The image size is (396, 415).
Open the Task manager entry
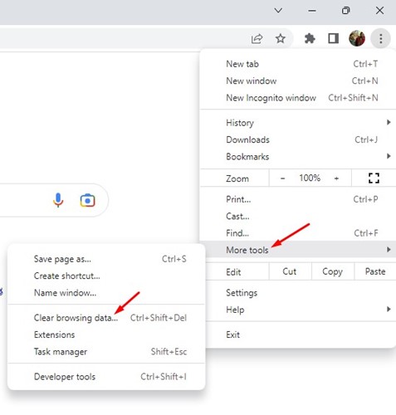point(106,352)
